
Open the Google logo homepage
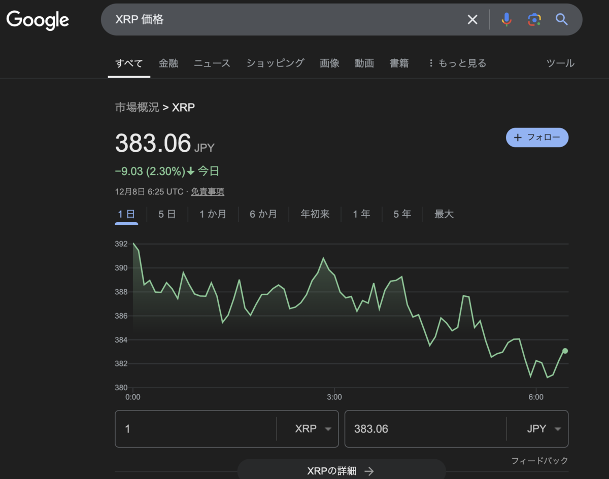38,20
